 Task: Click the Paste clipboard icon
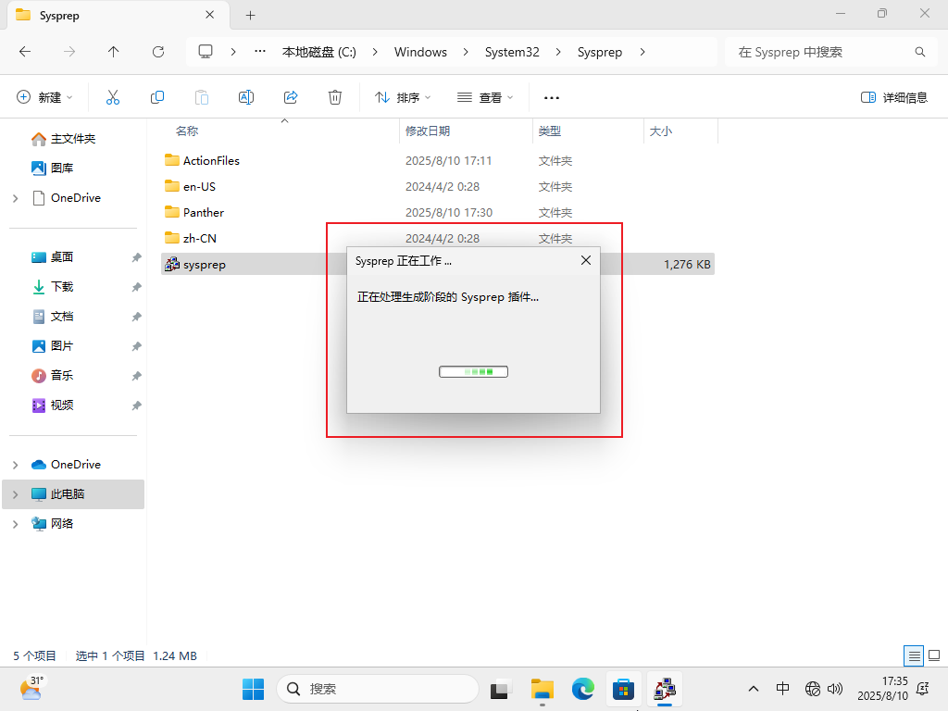[201, 97]
